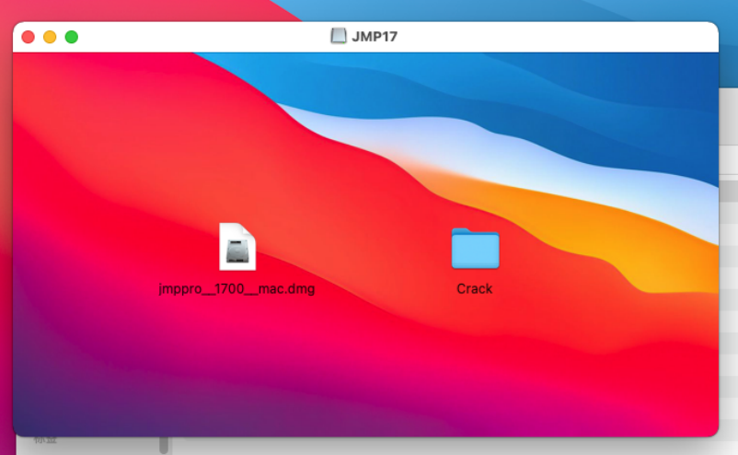
Task: Zoom the JMP17 window with green button
Action: 72,37
